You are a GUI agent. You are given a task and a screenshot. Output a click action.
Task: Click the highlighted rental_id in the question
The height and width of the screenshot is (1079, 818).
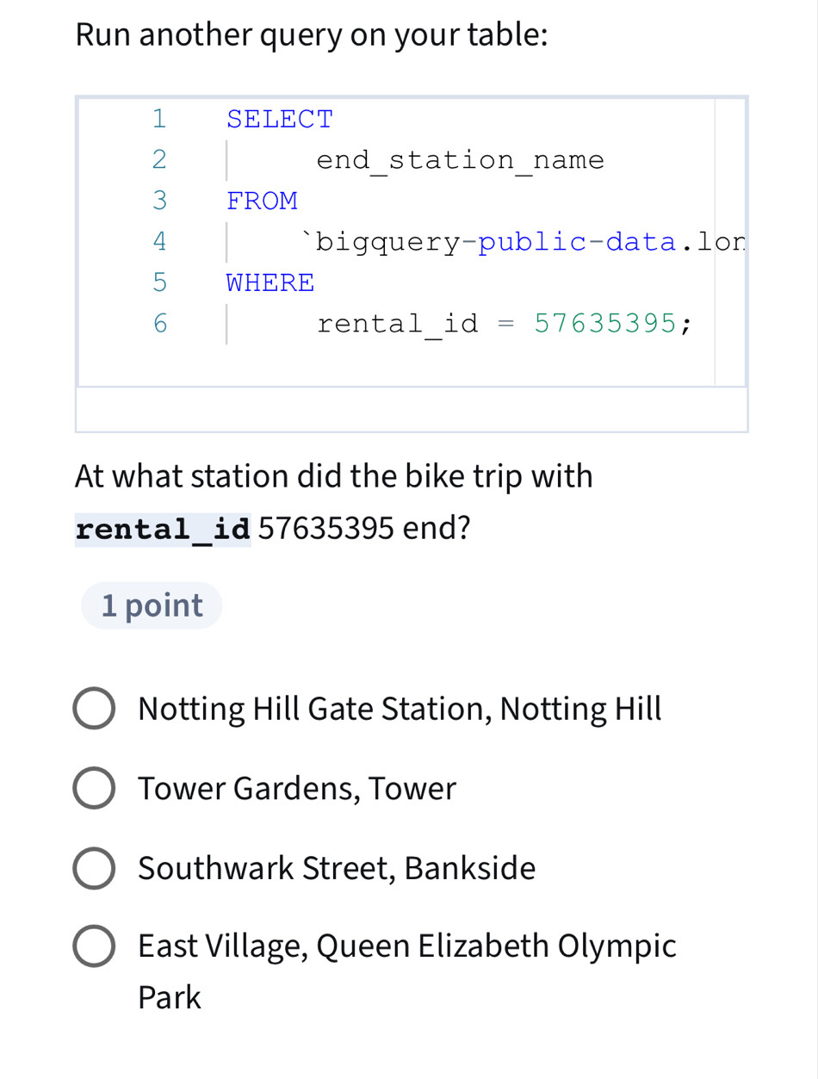[164, 528]
